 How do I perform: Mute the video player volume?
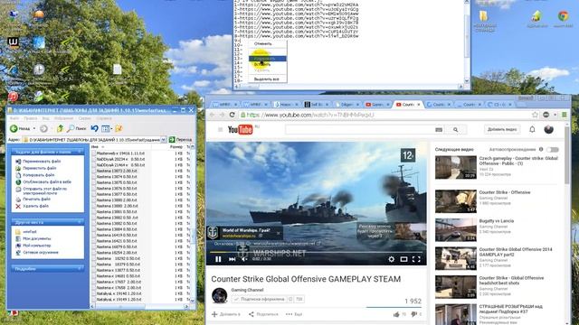[x=244, y=259]
